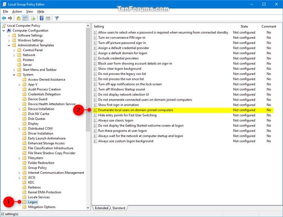Expand the Internet Communication Management node
Viewport: 283px width, 217px height.
(x=19, y=173)
